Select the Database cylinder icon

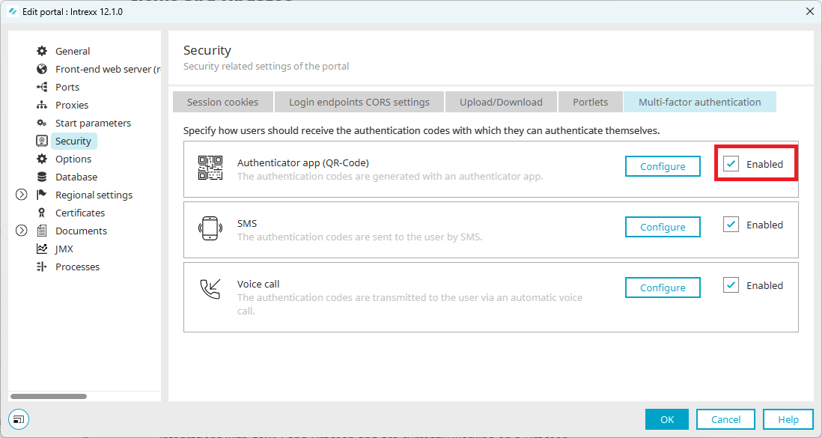coord(42,177)
